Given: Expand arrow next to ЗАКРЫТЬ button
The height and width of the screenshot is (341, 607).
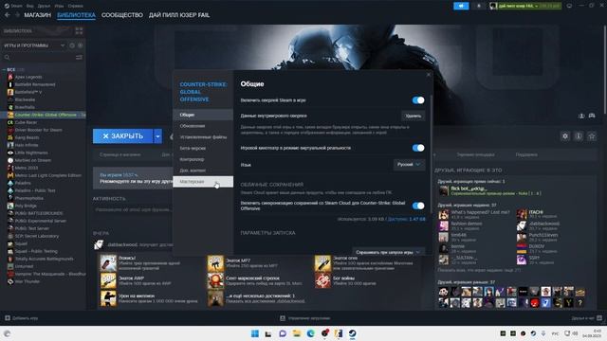Looking at the screenshot, I should [x=157, y=136].
